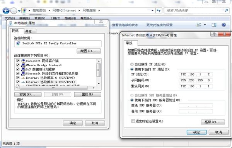Click 网络连接 in the address breadcrumb
The height and width of the screenshot is (148, 232).
(89, 10)
